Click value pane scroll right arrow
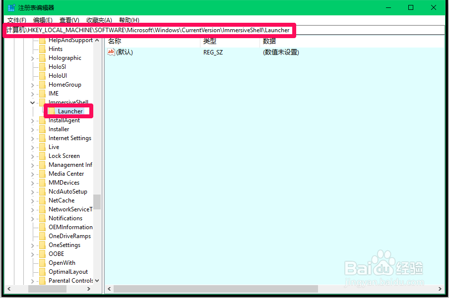Image resolution: width=449 pixels, height=298 pixels. coord(440,289)
